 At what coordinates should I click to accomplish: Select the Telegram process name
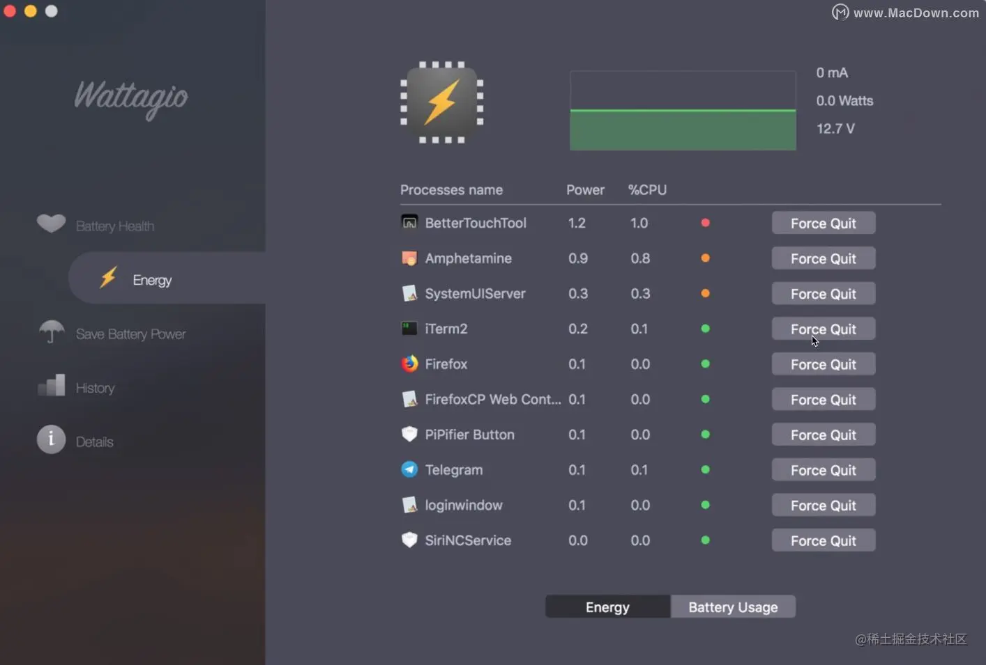pyautogui.click(x=454, y=470)
